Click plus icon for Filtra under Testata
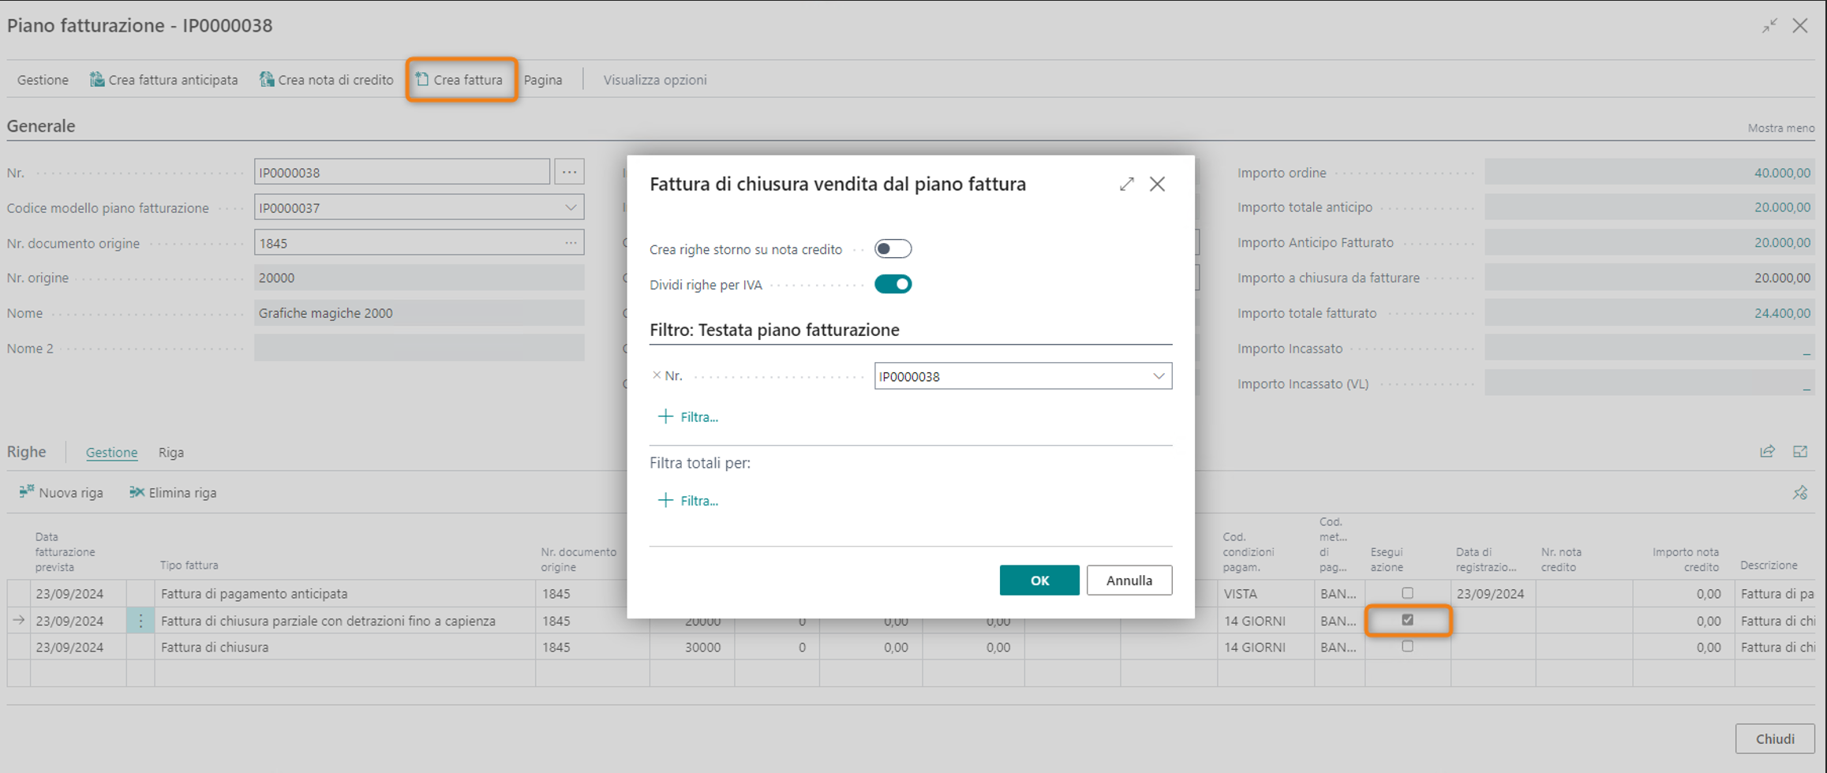 point(665,416)
